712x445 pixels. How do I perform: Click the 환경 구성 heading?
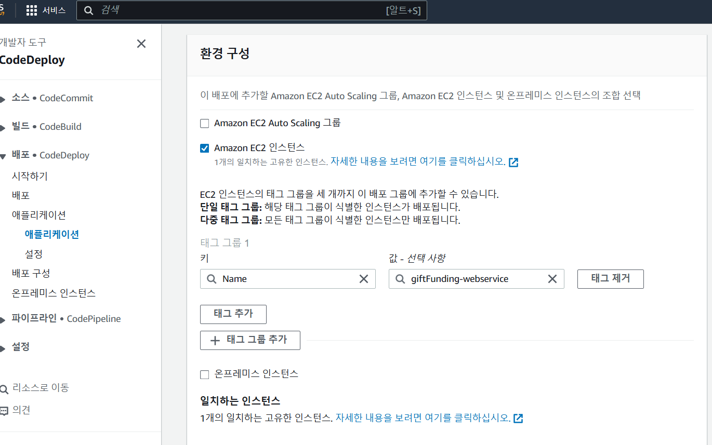[225, 53]
